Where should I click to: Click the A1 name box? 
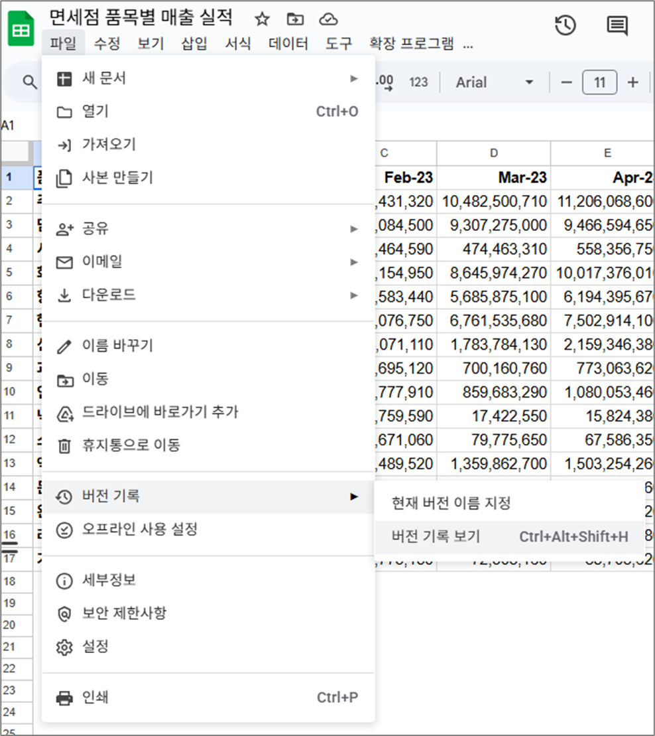8,125
